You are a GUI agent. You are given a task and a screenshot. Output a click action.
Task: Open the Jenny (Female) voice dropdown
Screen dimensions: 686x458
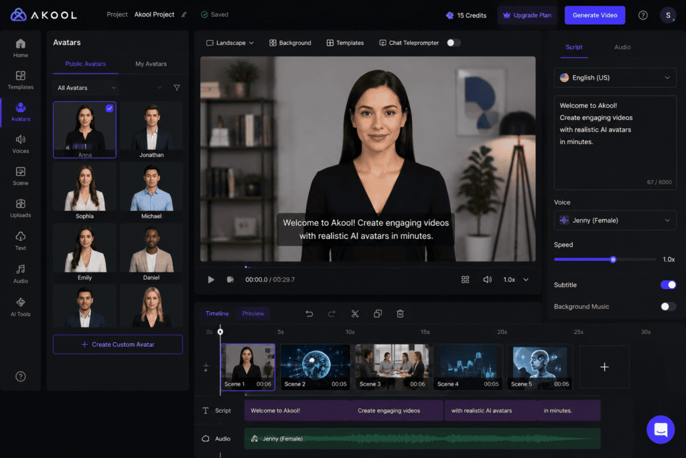(615, 220)
